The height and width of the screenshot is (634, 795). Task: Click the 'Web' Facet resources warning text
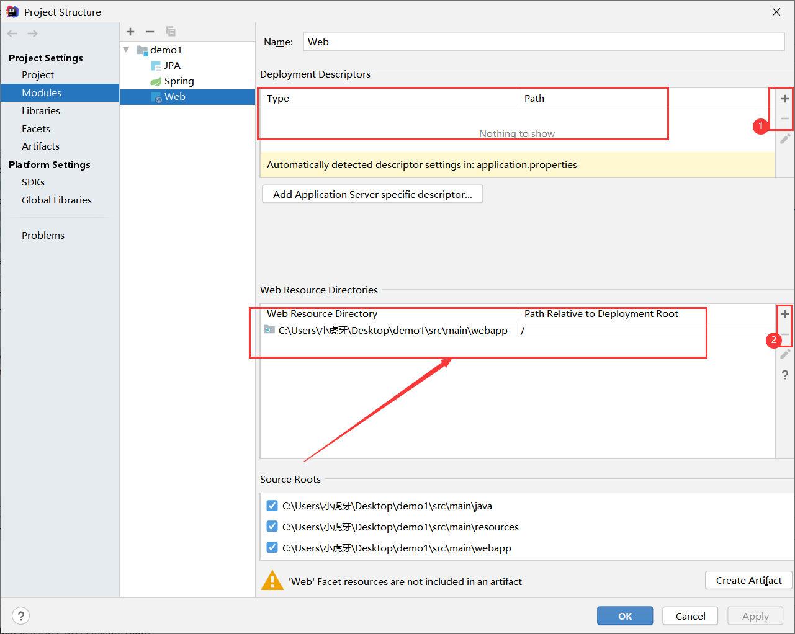pos(405,581)
